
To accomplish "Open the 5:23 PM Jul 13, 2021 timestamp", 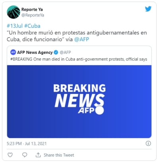I will (27, 144).
